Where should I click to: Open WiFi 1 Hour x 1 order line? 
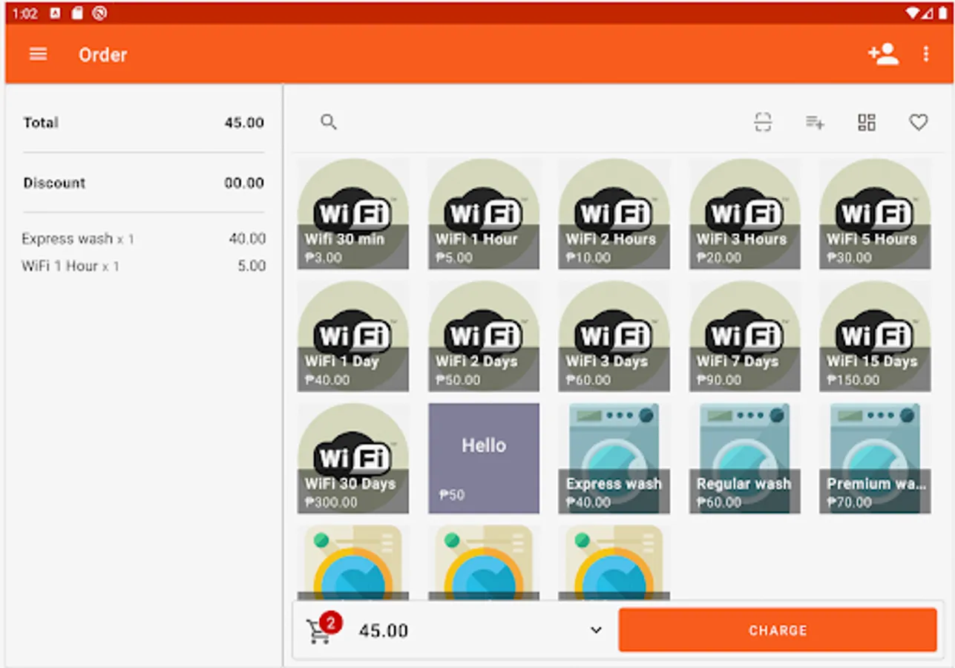point(143,266)
